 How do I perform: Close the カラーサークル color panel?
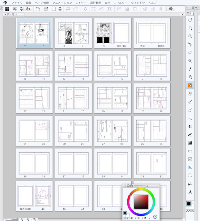pyautogui.click(x=128, y=186)
